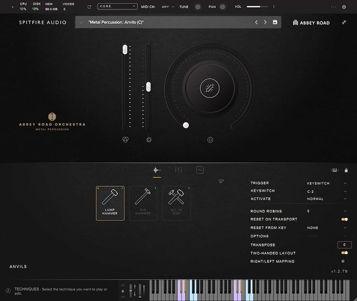The width and height of the screenshot is (357, 301).
Task: Click the second dynamics slider handle
Action: pos(149,87)
